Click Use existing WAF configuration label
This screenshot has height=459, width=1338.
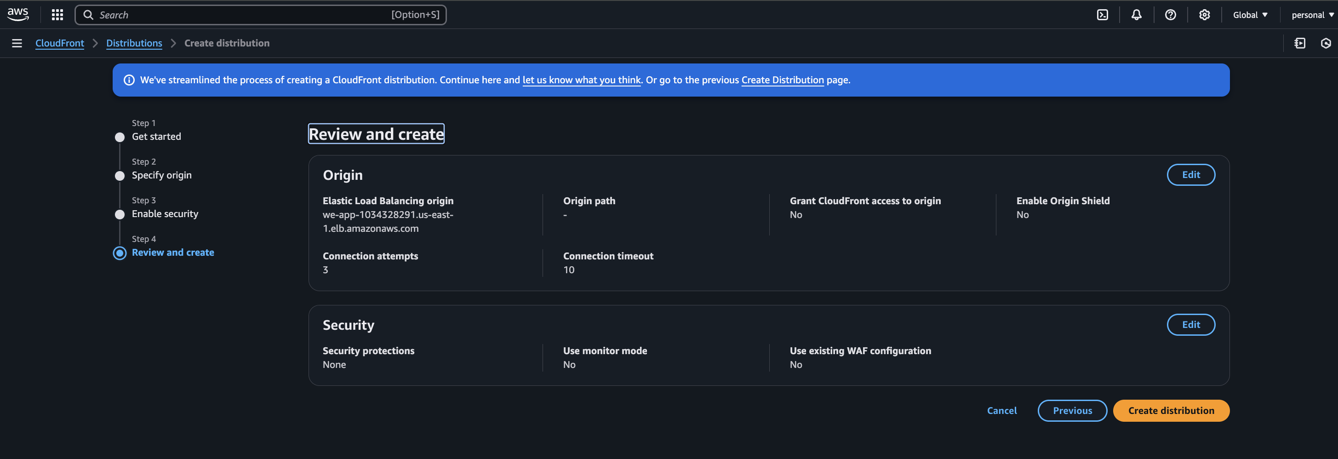click(x=860, y=350)
